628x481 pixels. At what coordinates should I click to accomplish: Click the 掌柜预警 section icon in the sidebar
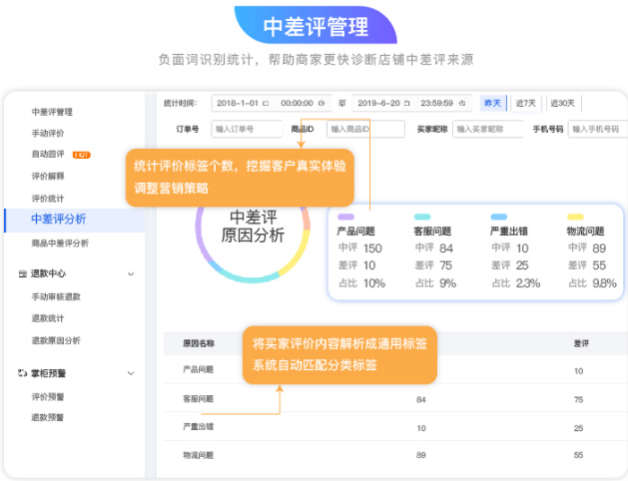23,372
